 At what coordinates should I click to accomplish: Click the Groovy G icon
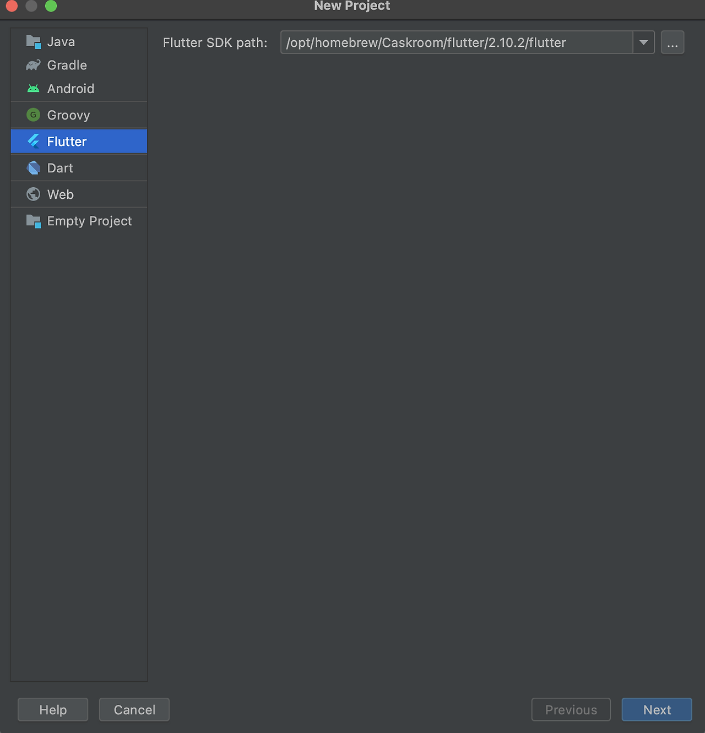coord(34,115)
